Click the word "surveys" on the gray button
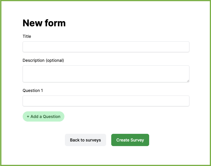This screenshot has height=166, width=211. pos(93,140)
